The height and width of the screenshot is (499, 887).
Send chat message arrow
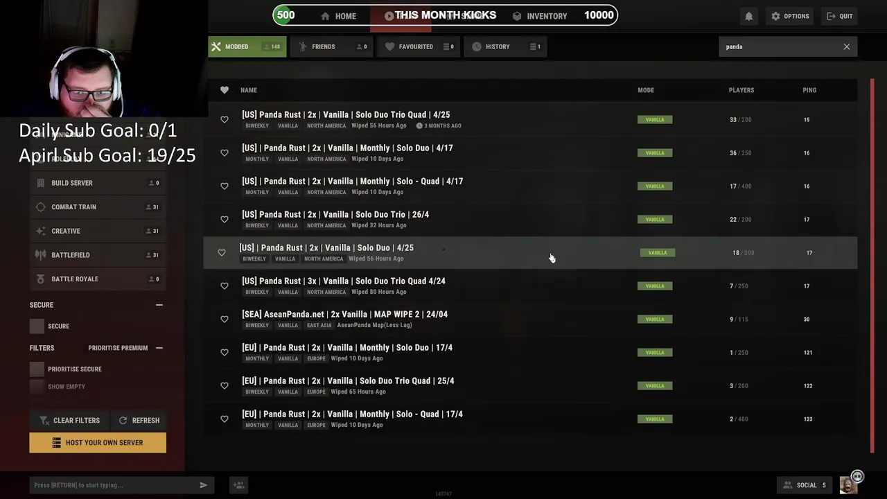(203, 485)
